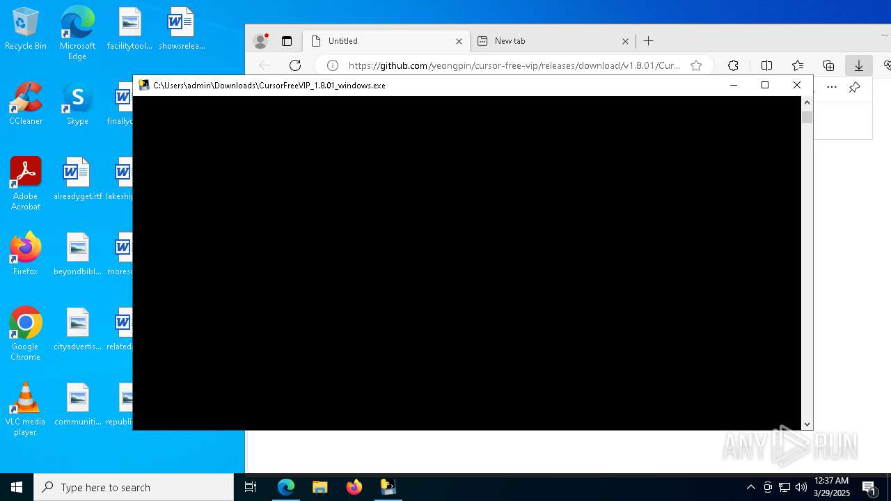Open Edge's tab actions menu icon
The height and width of the screenshot is (501, 891).
point(287,41)
